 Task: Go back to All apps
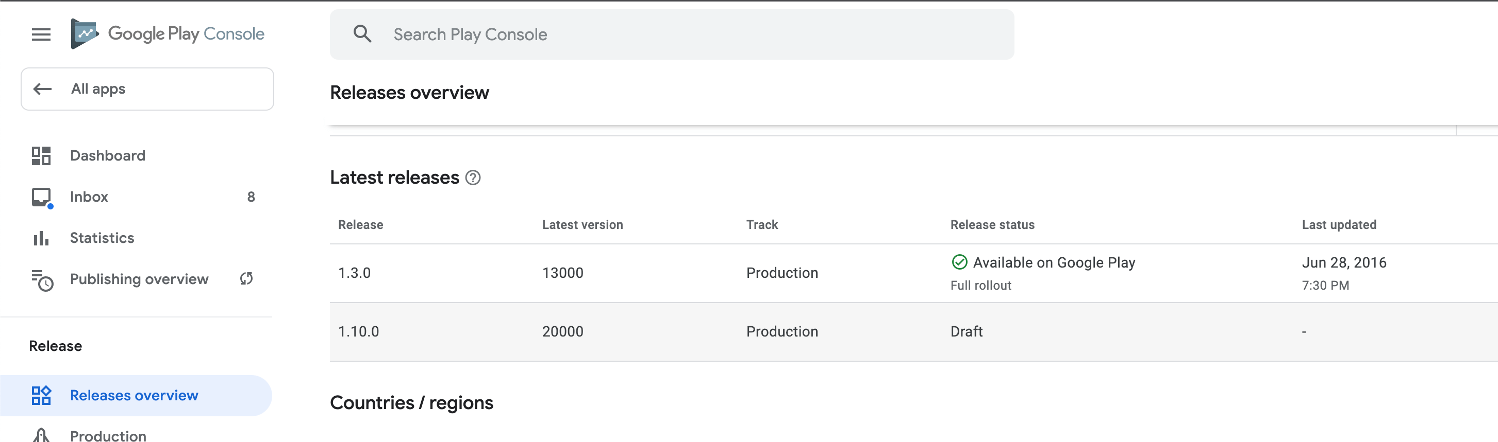(147, 89)
